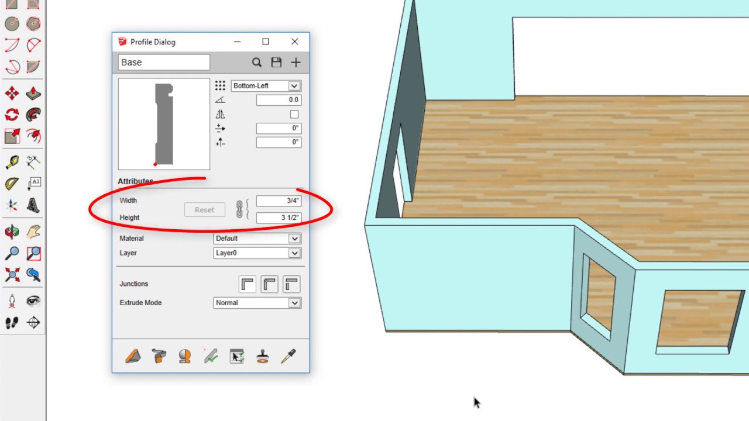
Task: Select the 3D Text tool
Action: [x=33, y=205]
